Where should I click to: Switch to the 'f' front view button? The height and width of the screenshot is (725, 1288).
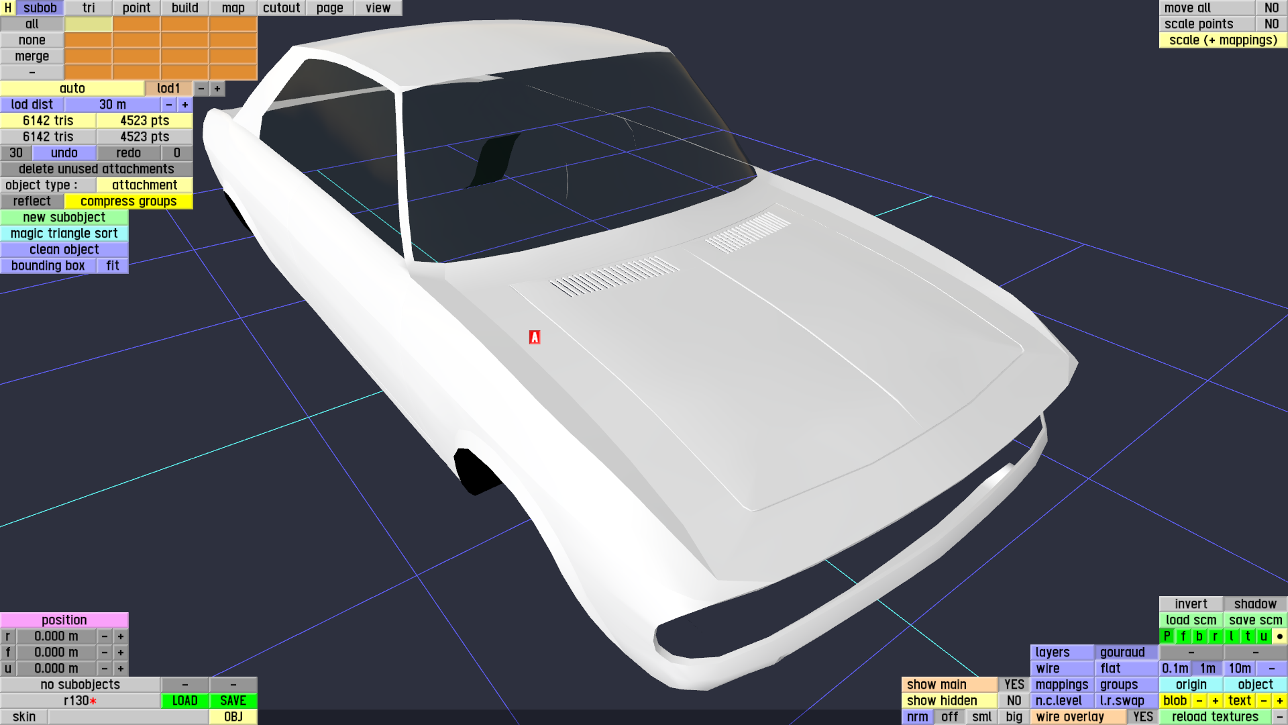pos(1183,636)
